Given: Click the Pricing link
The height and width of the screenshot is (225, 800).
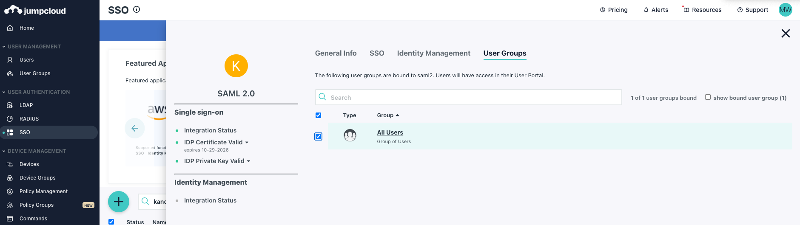Looking at the screenshot, I should (614, 10).
